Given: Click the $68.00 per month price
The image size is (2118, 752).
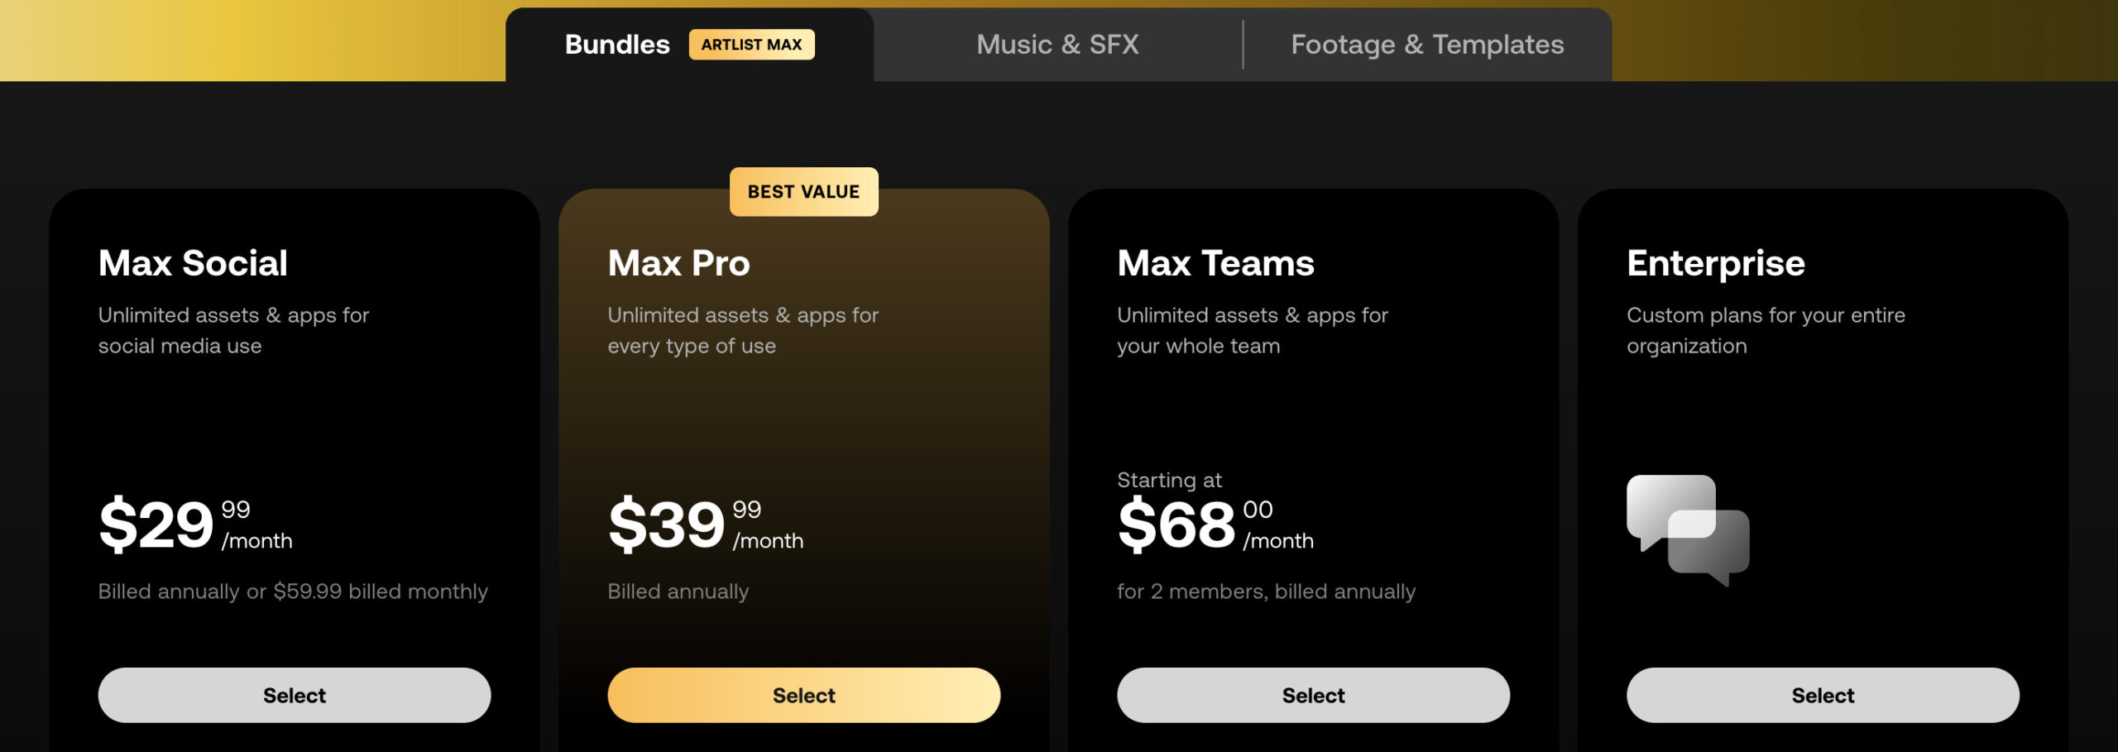Looking at the screenshot, I should pos(1215,524).
